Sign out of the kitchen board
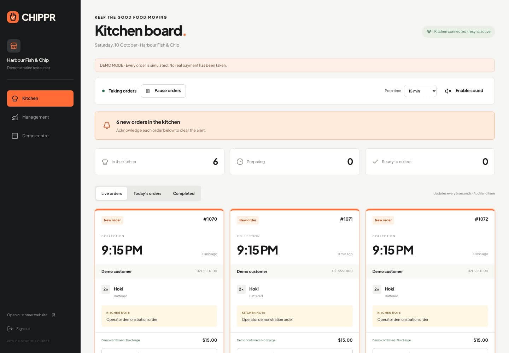Viewport: 509px width, 353px height. tap(19, 329)
